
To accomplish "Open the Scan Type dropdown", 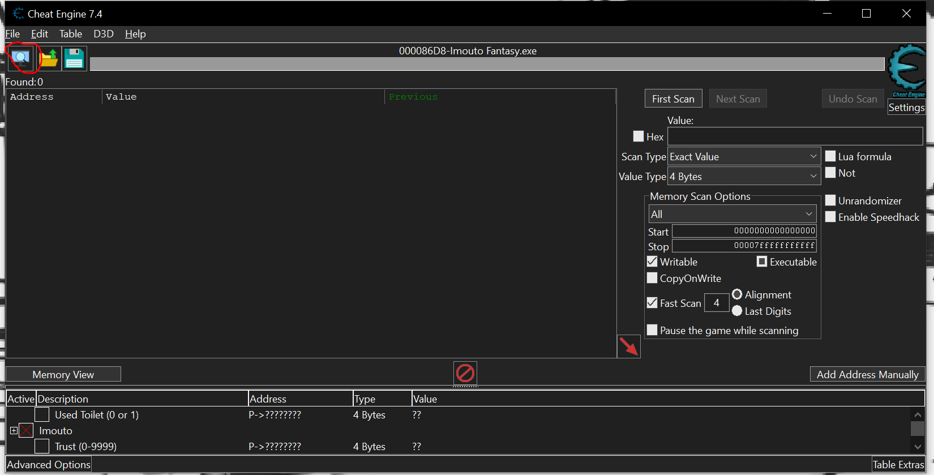I will pos(743,157).
